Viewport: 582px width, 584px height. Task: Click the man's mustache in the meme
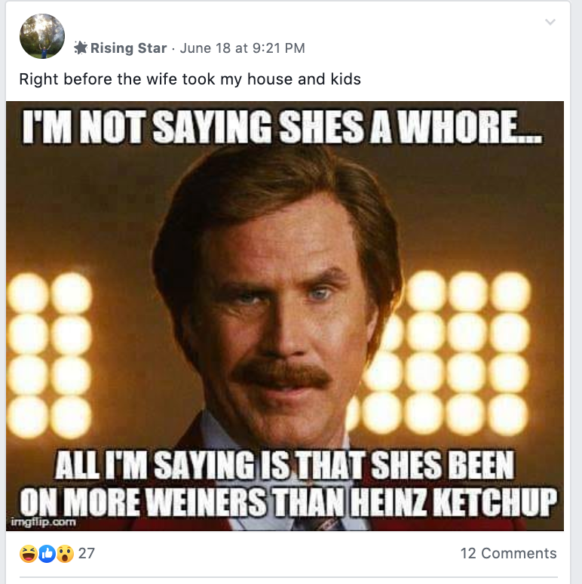(282, 374)
